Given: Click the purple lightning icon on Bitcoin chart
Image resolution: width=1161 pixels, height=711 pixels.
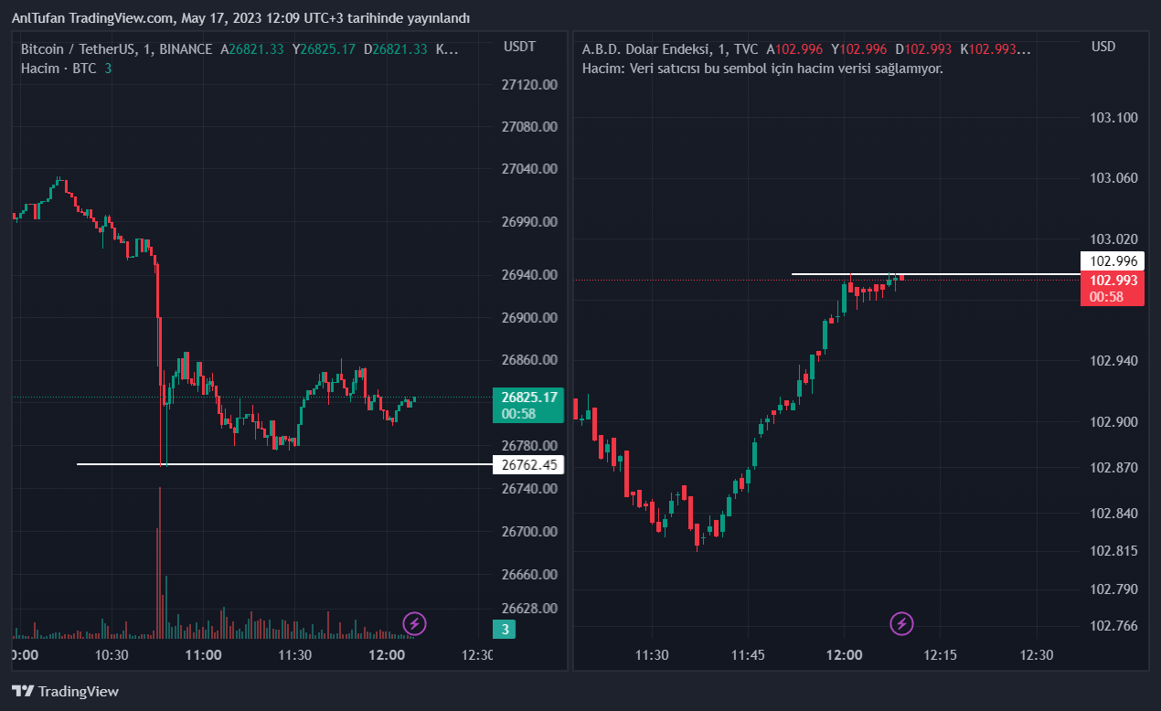Looking at the screenshot, I should [x=415, y=624].
